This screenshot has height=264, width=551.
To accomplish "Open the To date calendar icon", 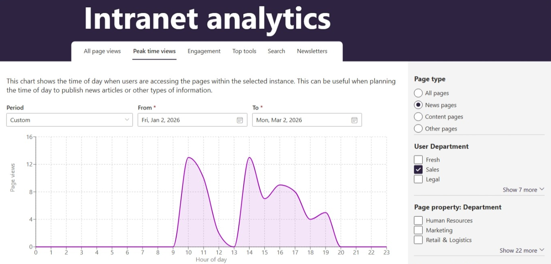I will click(x=354, y=120).
